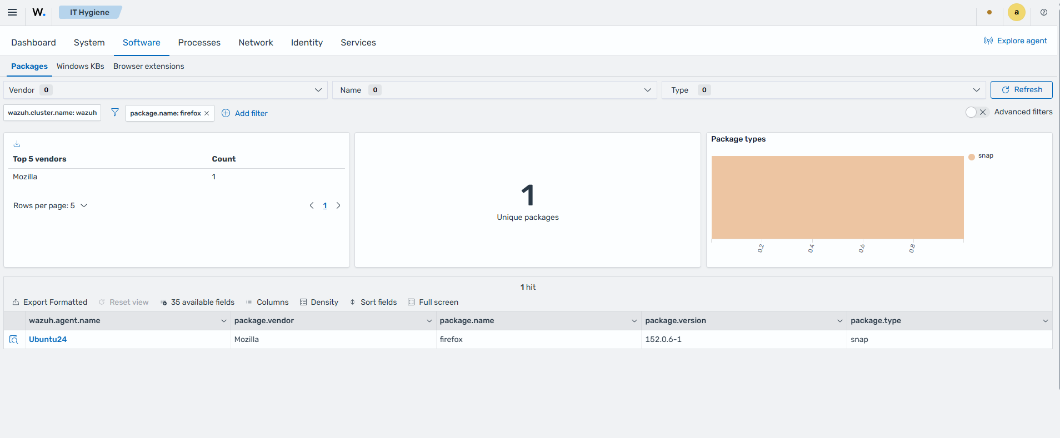Open the Vendor filter dropdown
1060x438 pixels.
[166, 90]
